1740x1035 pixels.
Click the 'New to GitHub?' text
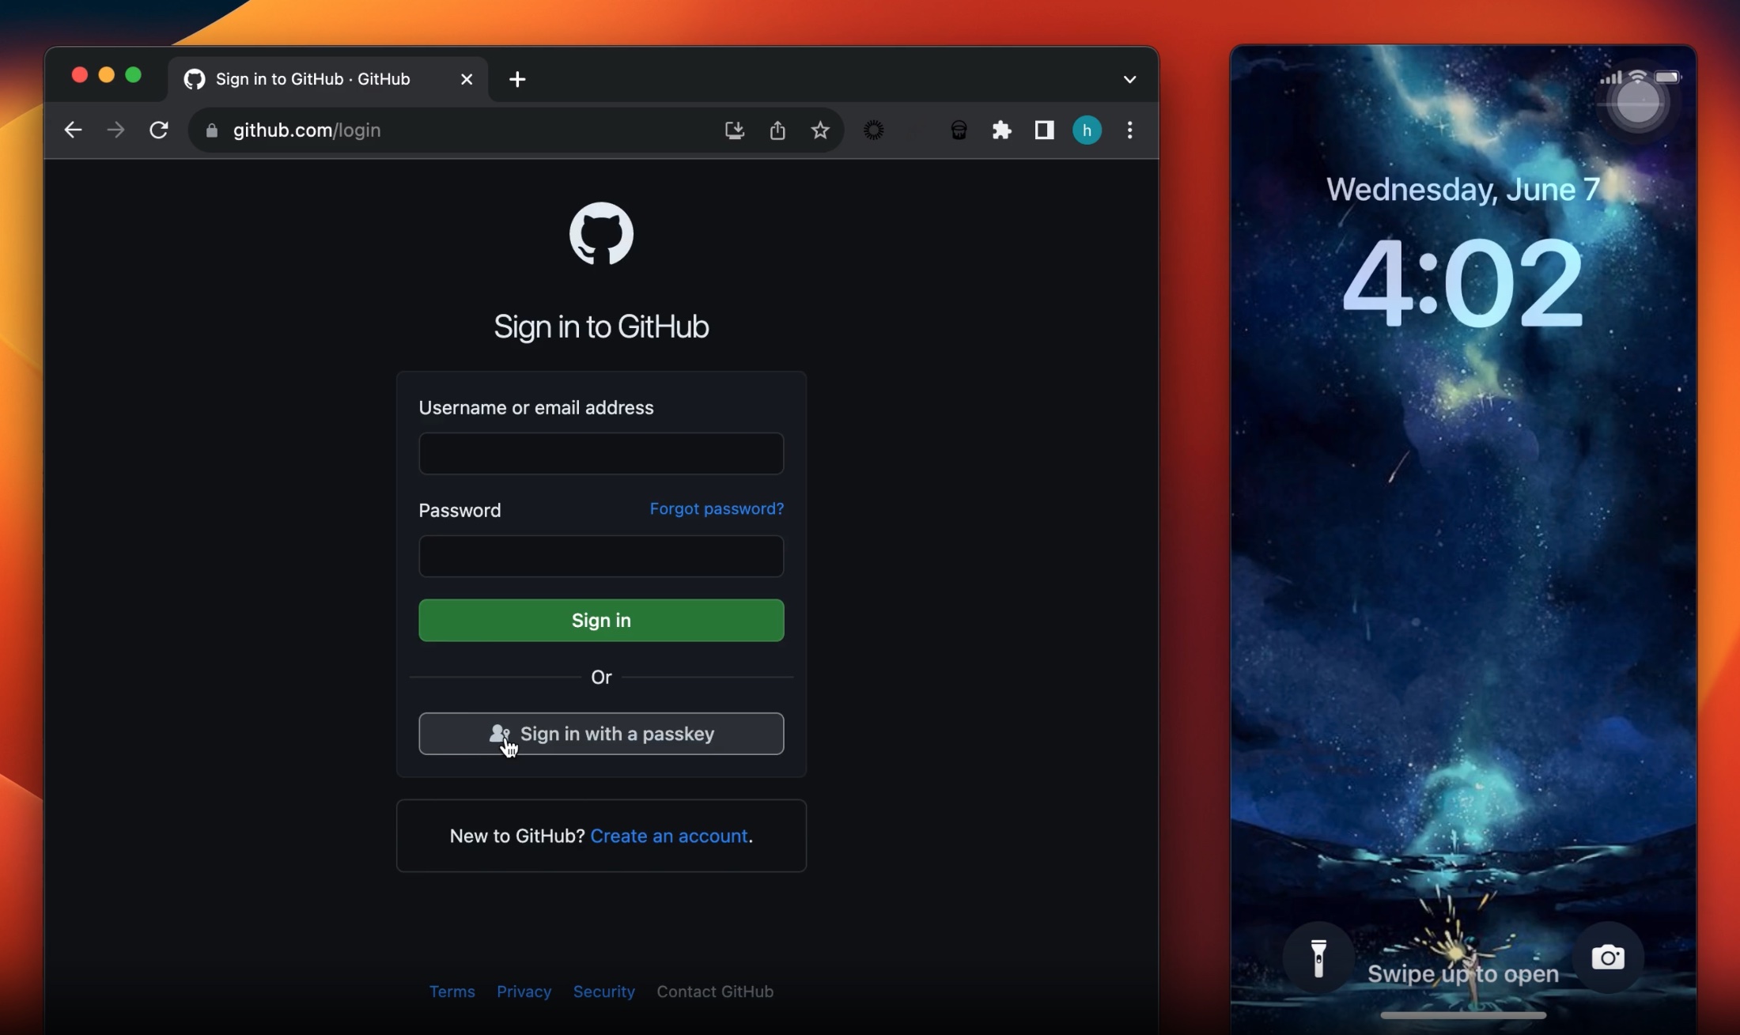[516, 836]
